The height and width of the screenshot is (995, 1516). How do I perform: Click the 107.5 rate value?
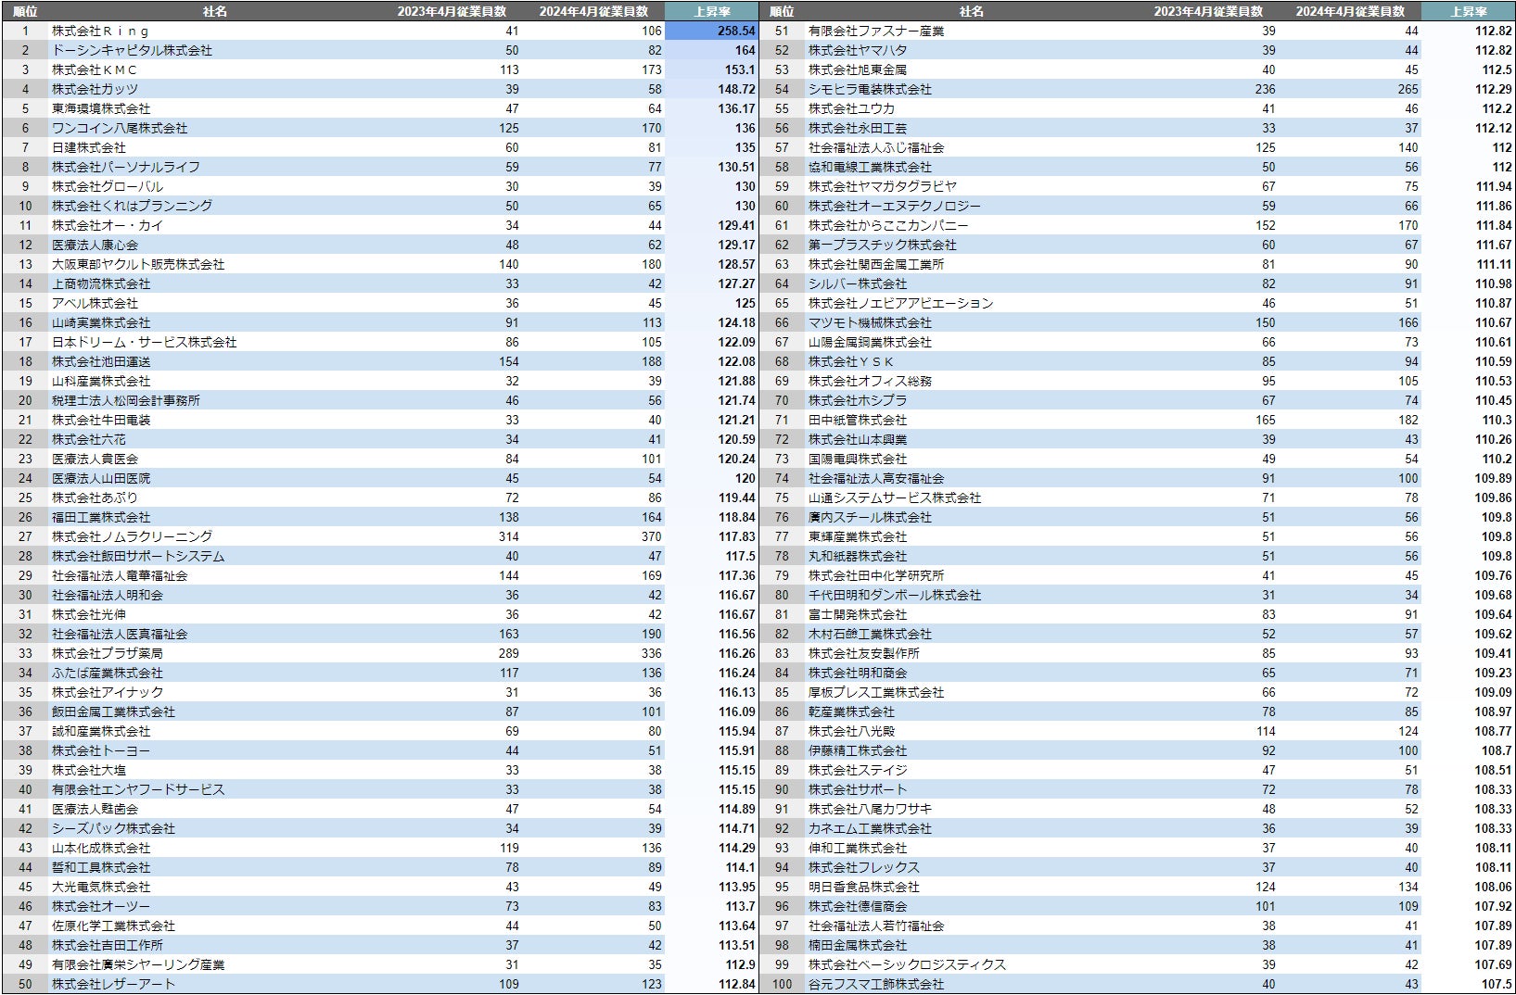(1497, 984)
